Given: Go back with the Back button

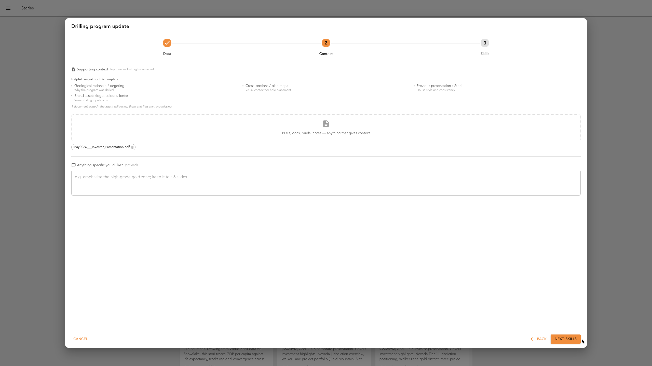Looking at the screenshot, I should (x=538, y=339).
